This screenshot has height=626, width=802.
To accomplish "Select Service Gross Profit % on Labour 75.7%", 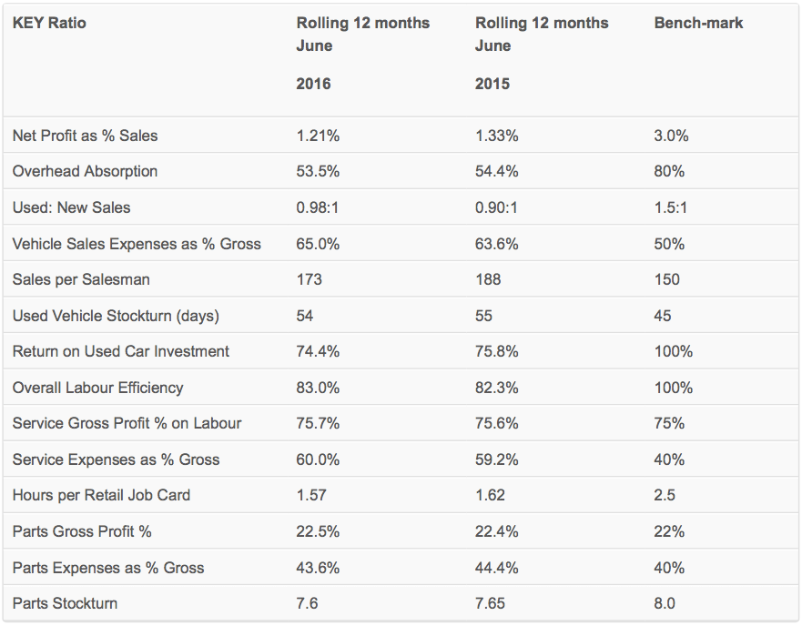I will click(318, 423).
